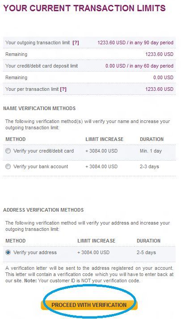
Task: Click the Address Verification Methods section heading
Action: [x=43, y=210]
